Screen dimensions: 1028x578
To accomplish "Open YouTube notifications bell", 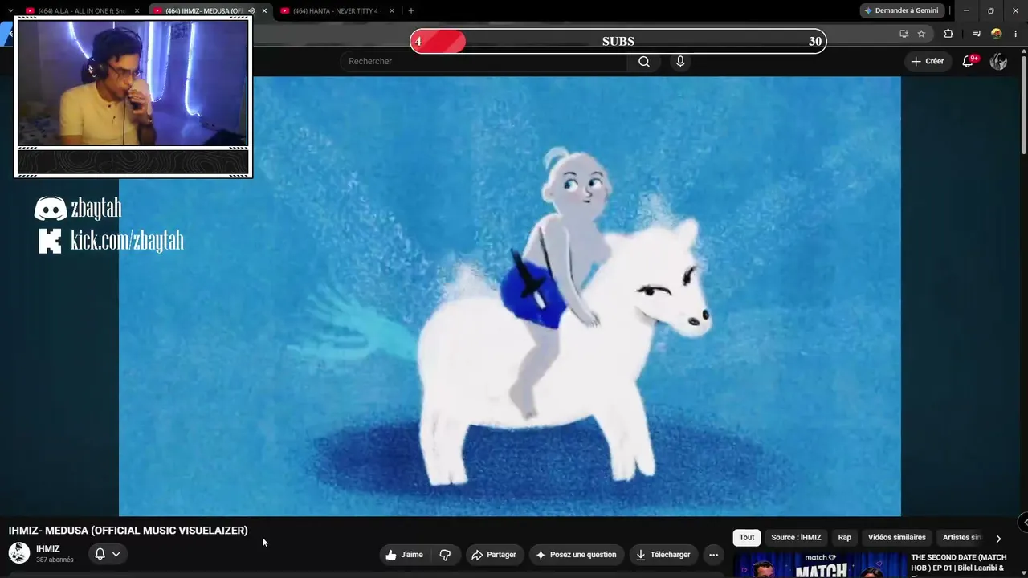I will tap(968, 62).
